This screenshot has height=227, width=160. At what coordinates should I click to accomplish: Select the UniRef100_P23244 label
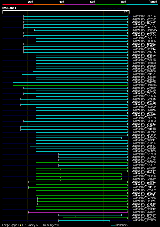tap(143, 49)
